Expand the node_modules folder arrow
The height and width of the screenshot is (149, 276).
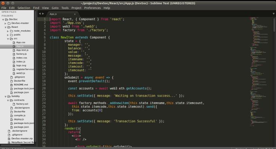click(8, 31)
